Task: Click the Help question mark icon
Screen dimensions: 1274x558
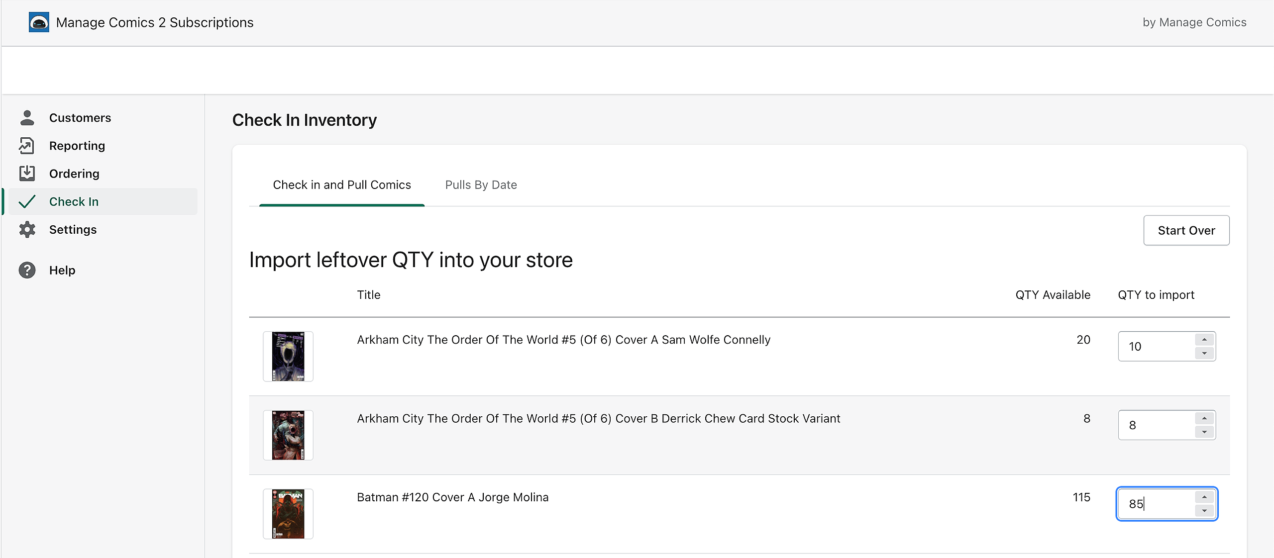Action: tap(27, 270)
